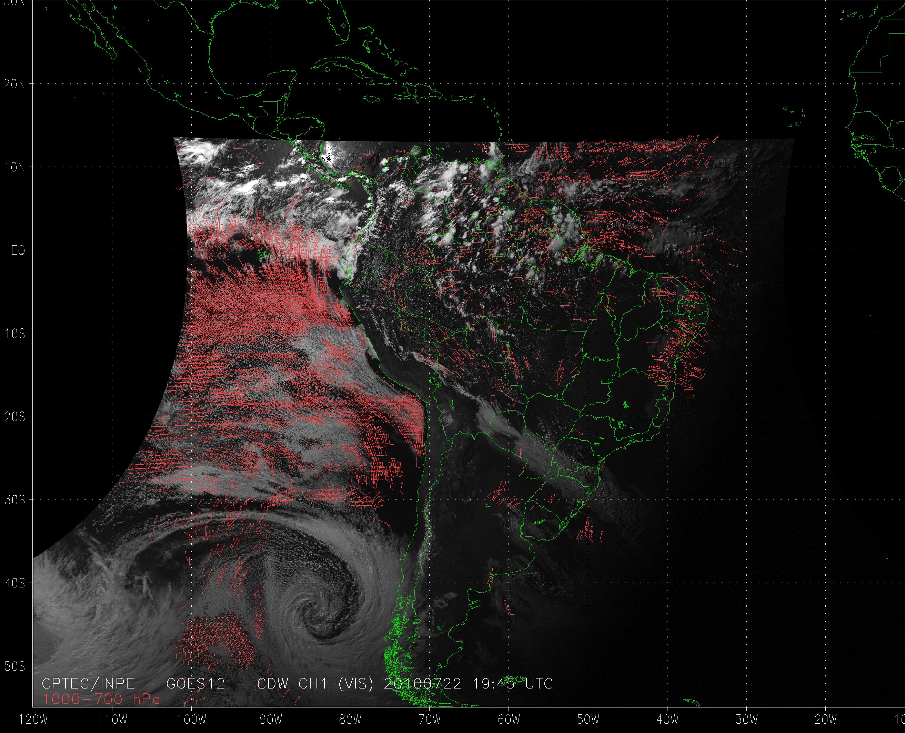Click the 10S latitude axis label
Image resolution: width=905 pixels, height=733 pixels.
pos(15,334)
